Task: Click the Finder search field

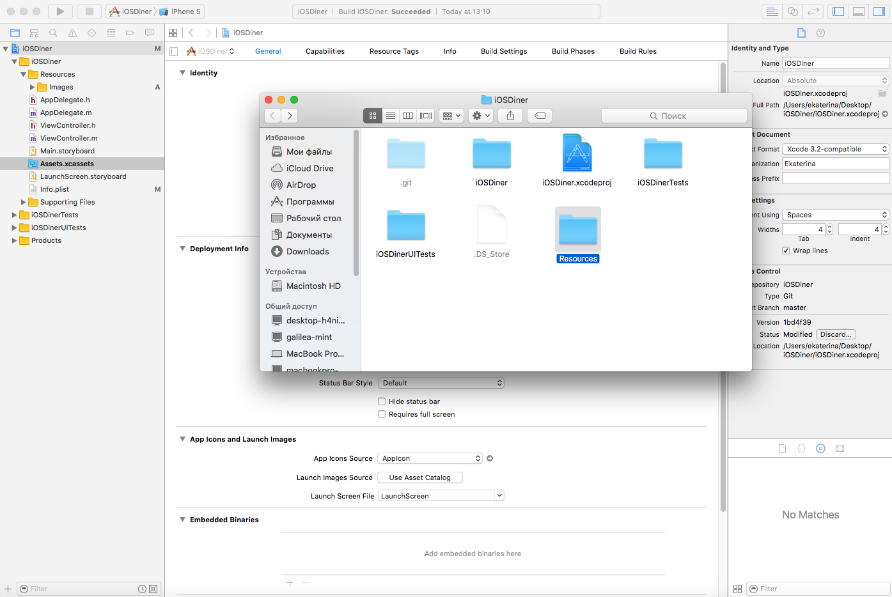Action: (x=674, y=116)
